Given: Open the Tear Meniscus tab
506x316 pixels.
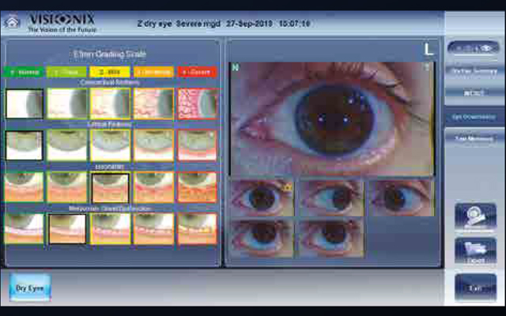Looking at the screenshot, I should 474,138.
